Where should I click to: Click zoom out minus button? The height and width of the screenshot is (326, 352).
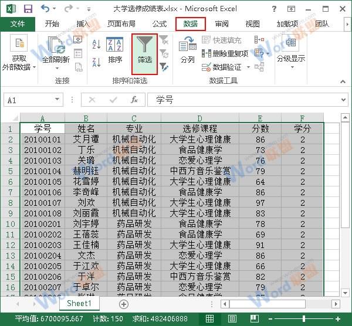[270, 319]
